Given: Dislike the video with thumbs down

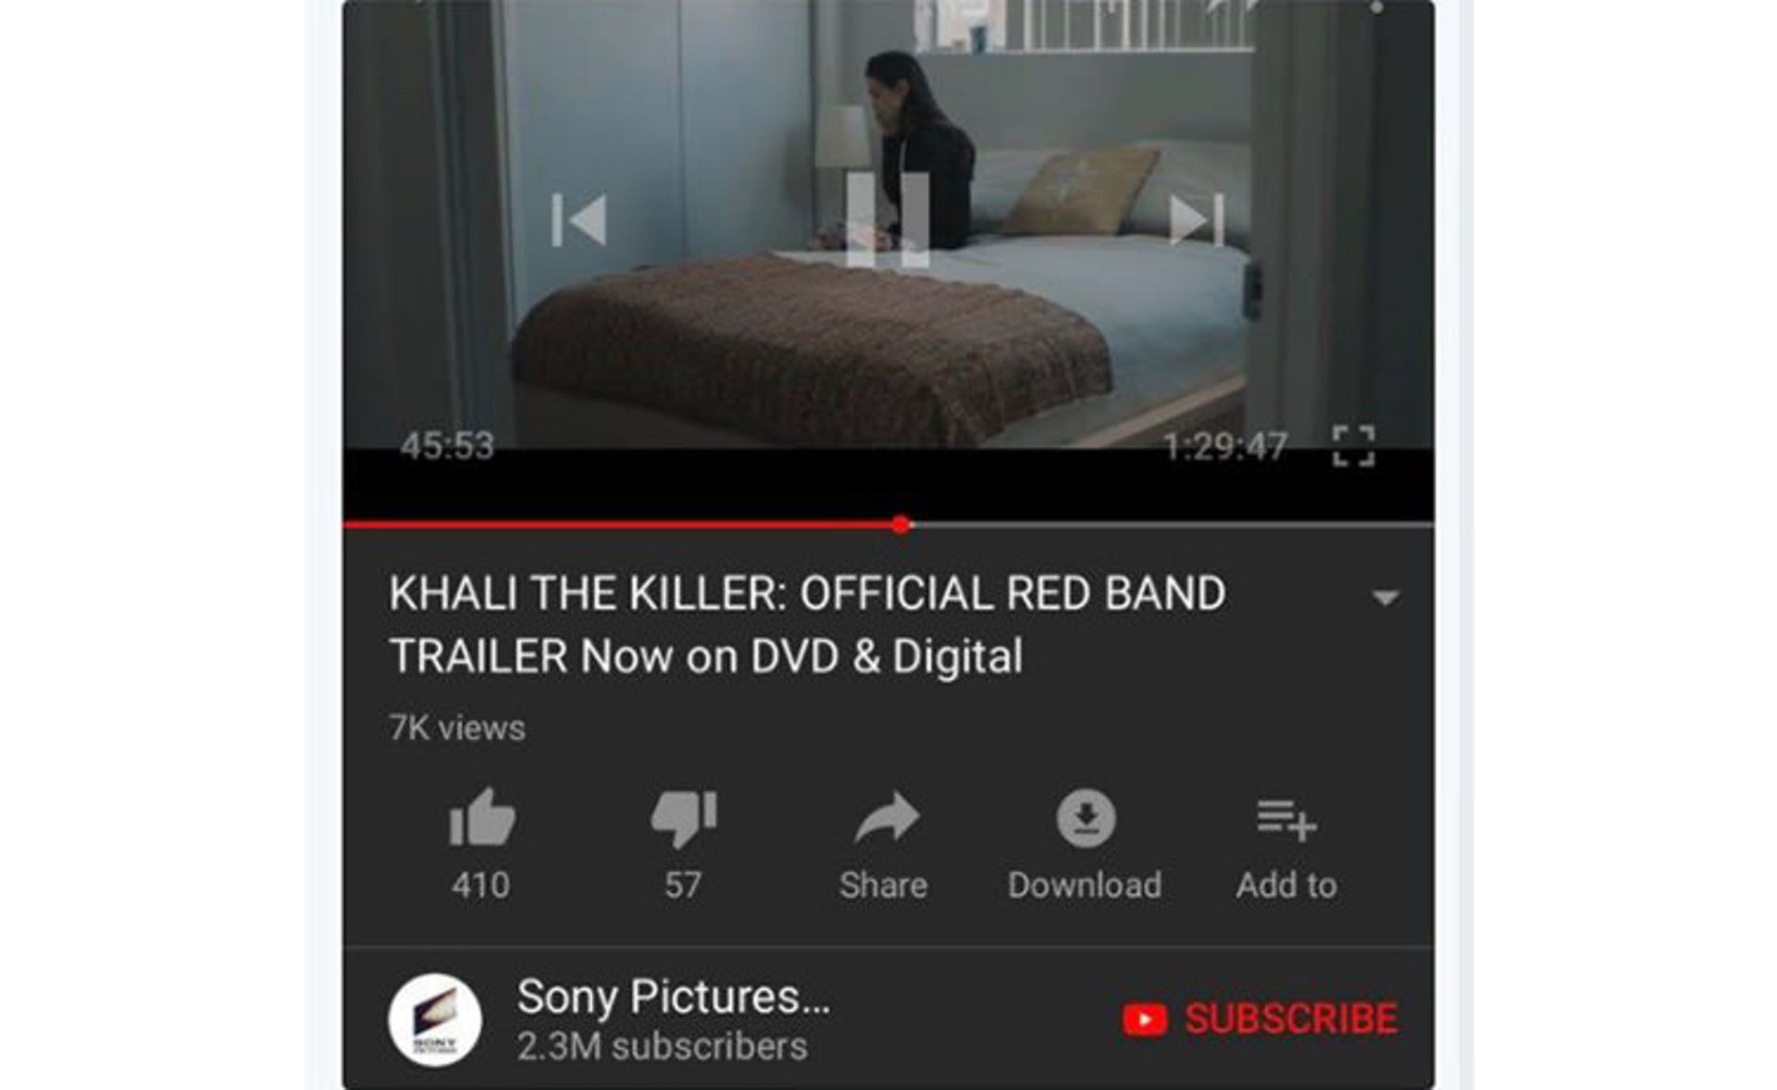Looking at the screenshot, I should (684, 819).
